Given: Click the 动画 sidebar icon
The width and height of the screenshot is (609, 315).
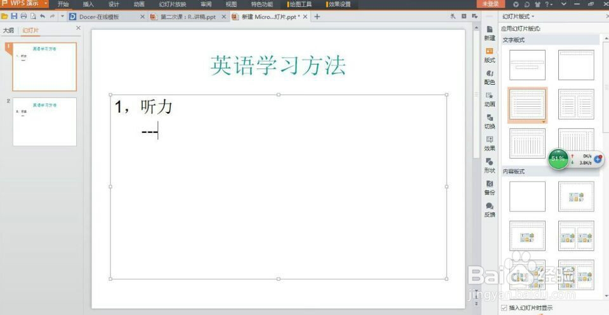Looking at the screenshot, I should point(489,99).
